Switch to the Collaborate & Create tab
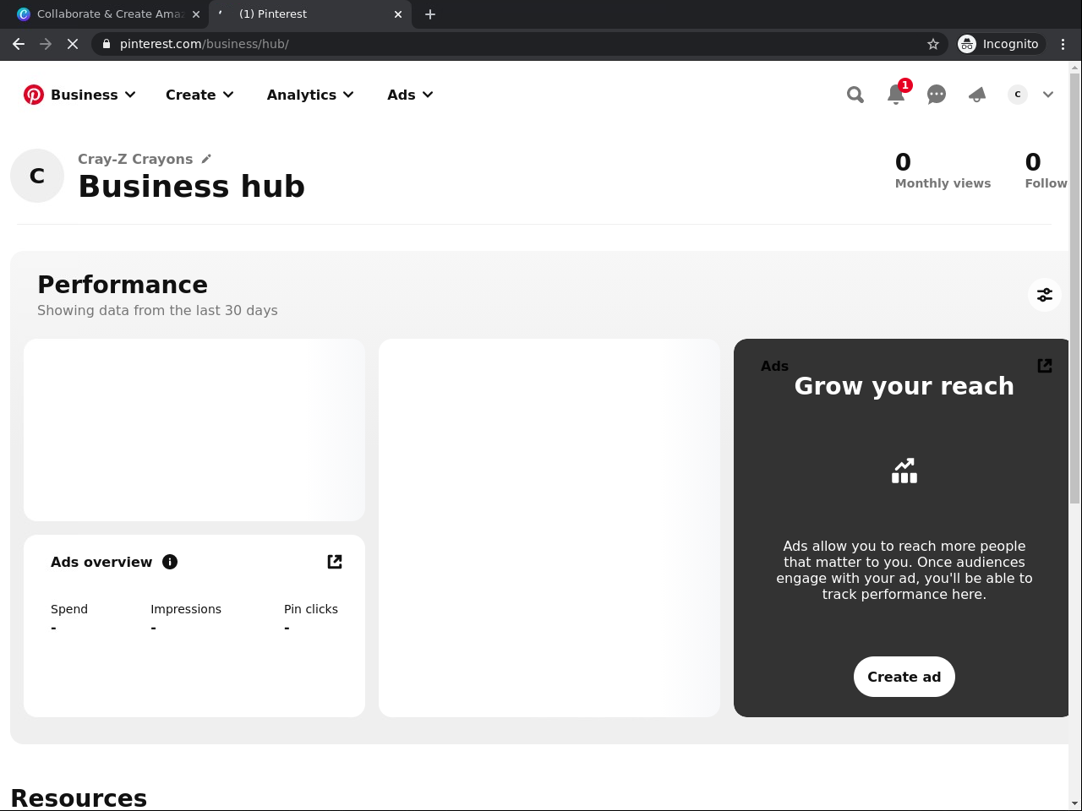Screen dimensions: 1082x811 [110, 14]
